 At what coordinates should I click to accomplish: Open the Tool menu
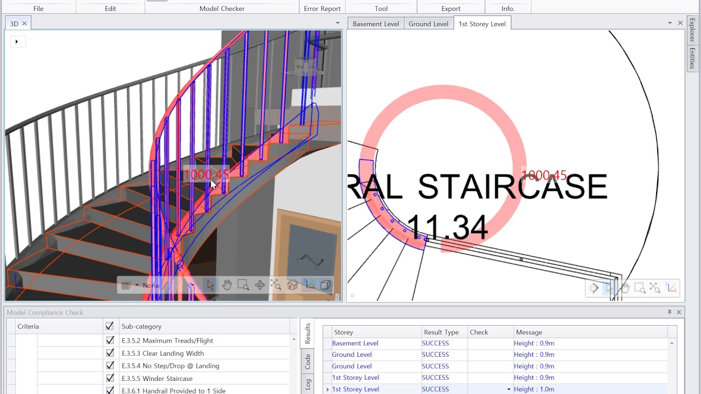381,8
